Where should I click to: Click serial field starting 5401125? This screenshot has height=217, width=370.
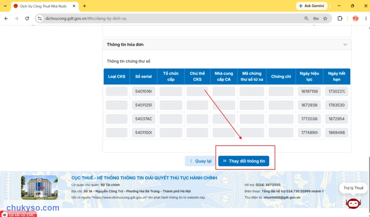pyautogui.click(x=143, y=105)
